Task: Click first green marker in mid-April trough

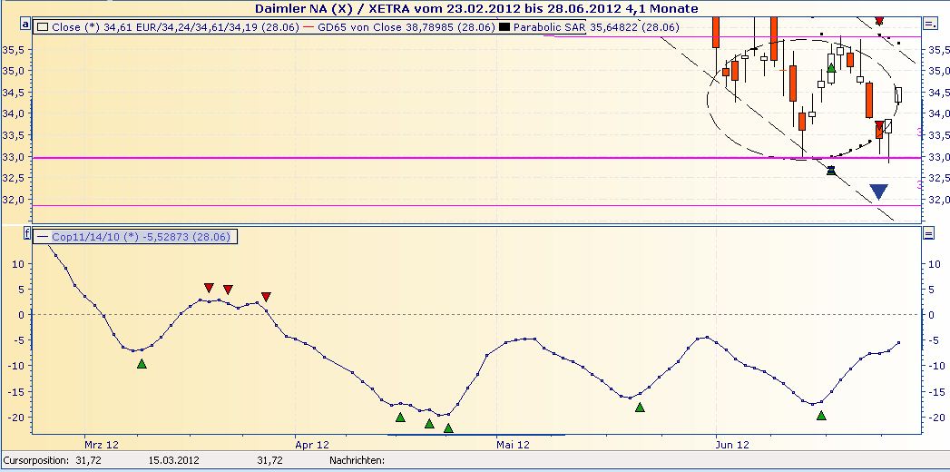Action: click(400, 417)
